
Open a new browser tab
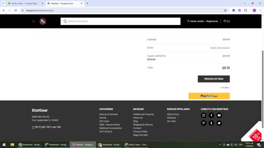tap(87, 3)
